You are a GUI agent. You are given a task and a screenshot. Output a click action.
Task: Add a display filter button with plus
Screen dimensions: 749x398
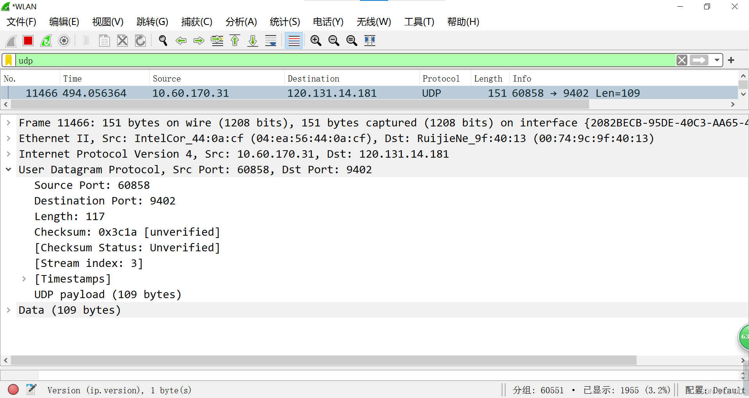tap(731, 60)
